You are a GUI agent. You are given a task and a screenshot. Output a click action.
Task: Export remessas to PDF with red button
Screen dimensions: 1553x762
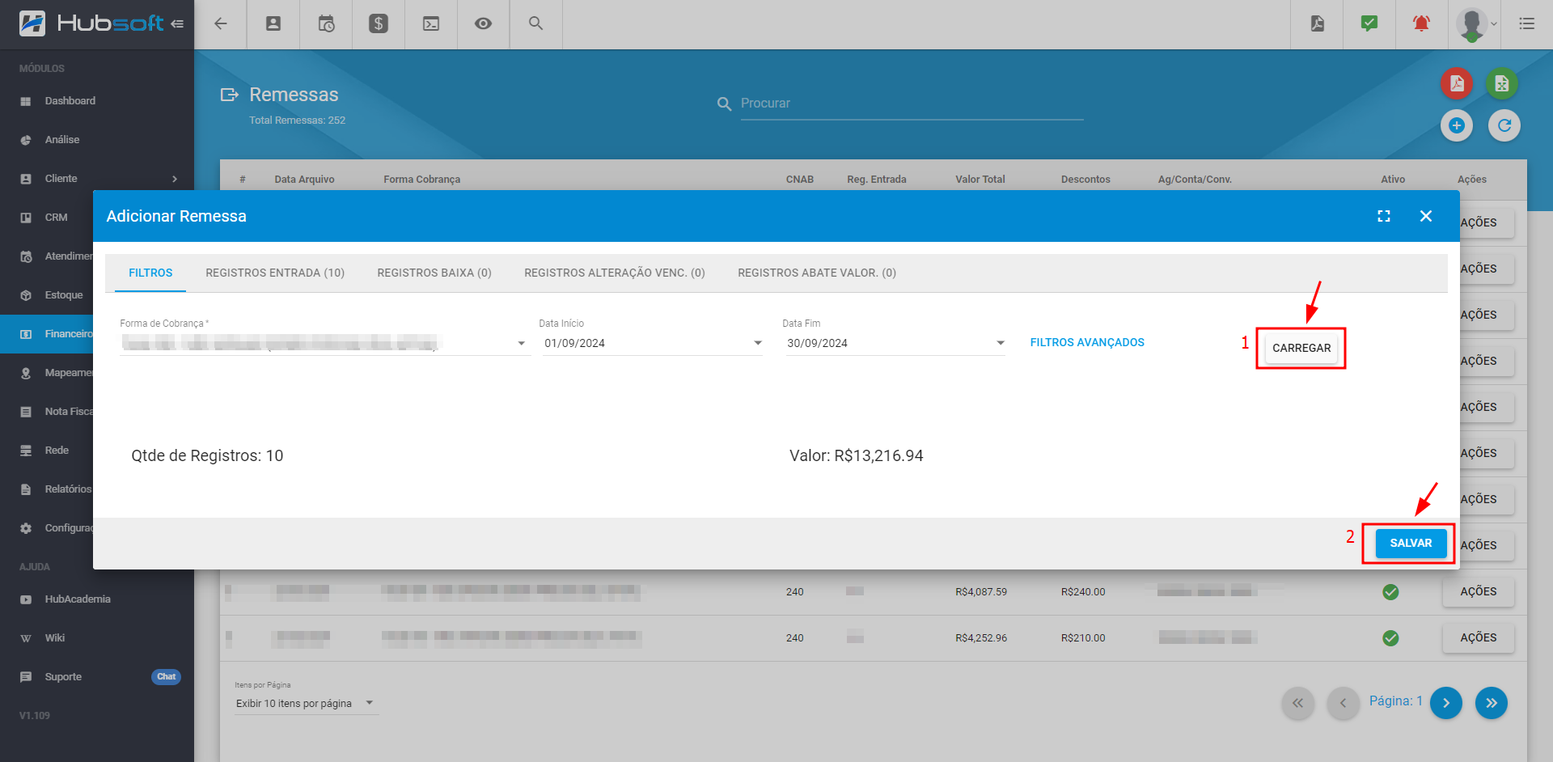coord(1456,83)
